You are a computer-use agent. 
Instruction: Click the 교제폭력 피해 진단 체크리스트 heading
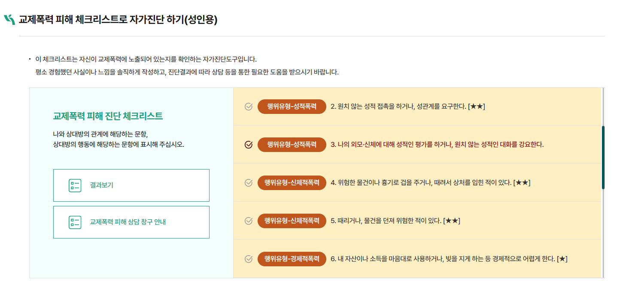coord(108,116)
